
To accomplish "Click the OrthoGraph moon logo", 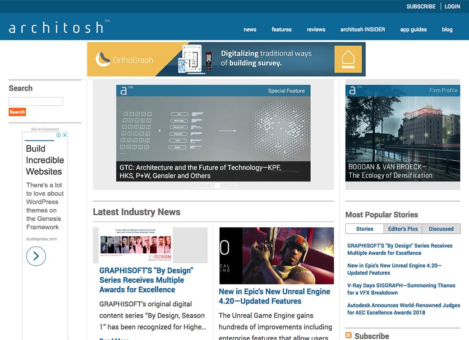I will pyautogui.click(x=103, y=59).
